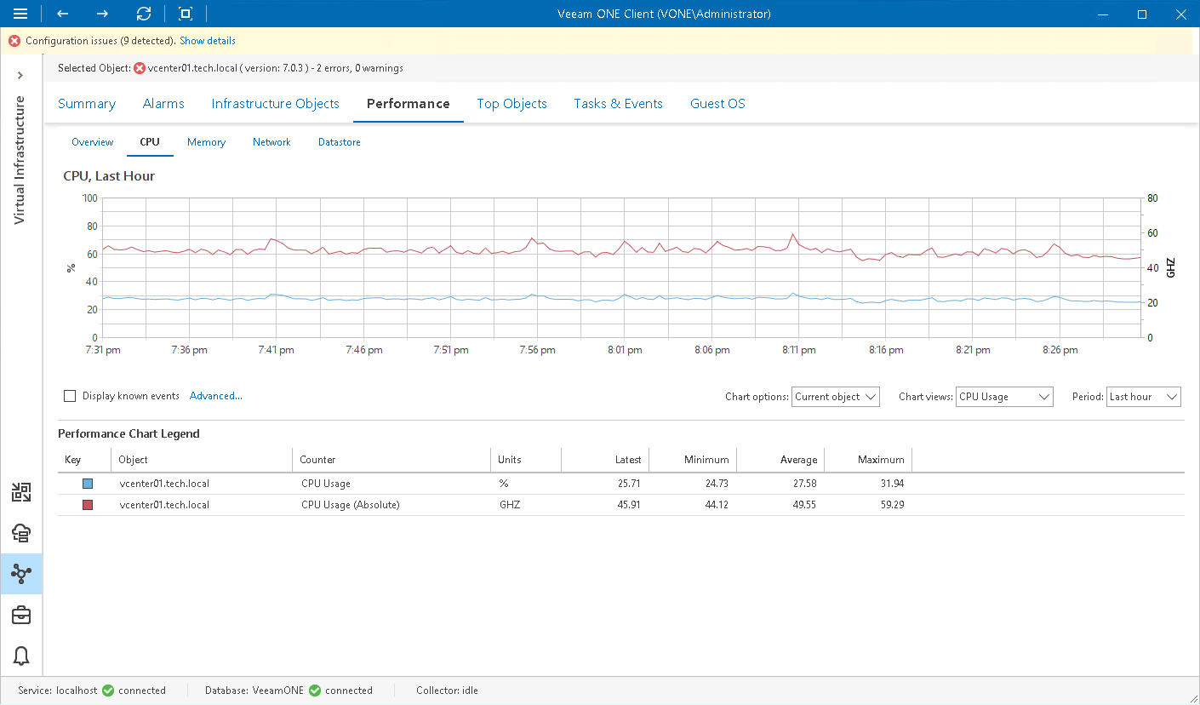The height and width of the screenshot is (705, 1200).
Task: Sort legend by the Units column header
Action: click(x=526, y=460)
